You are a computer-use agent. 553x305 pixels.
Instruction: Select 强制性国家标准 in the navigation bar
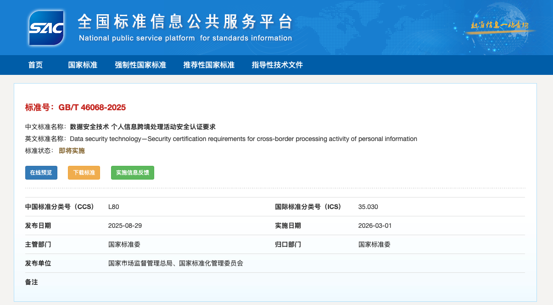pos(140,65)
